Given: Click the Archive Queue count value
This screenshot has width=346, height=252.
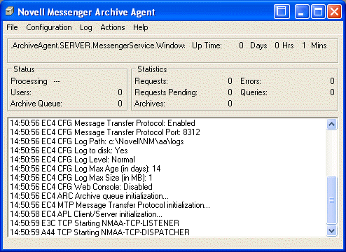Looking at the screenshot, I should 120,104.
